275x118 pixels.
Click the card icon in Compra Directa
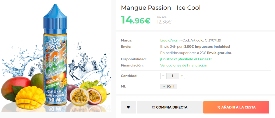coord(153,107)
